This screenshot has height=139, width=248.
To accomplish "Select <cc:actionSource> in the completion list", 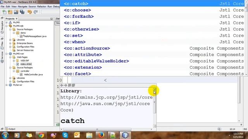I will pyautogui.click(x=152, y=48).
